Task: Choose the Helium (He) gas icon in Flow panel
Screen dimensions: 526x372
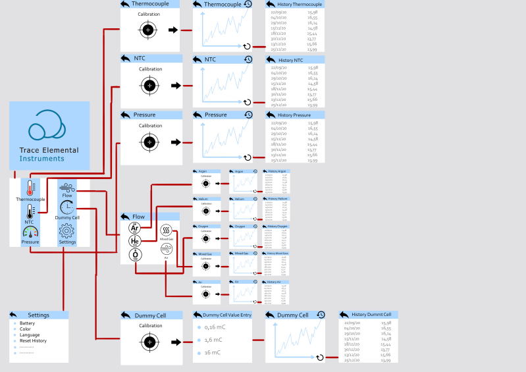Action: tap(135, 241)
